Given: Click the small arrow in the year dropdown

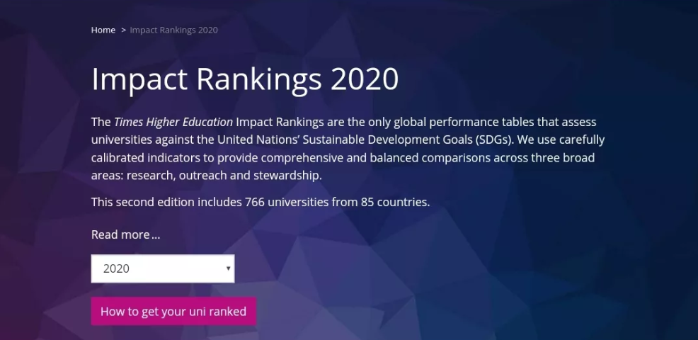Looking at the screenshot, I should tap(228, 268).
